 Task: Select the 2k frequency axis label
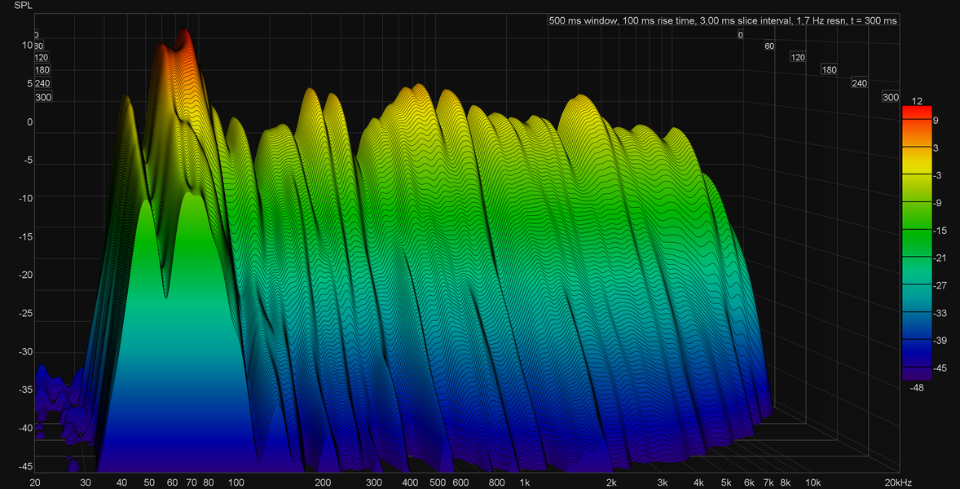coord(612,482)
